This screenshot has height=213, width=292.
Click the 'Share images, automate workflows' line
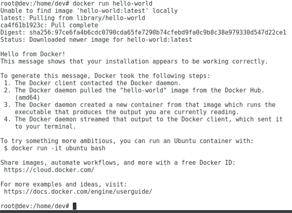[118, 163]
